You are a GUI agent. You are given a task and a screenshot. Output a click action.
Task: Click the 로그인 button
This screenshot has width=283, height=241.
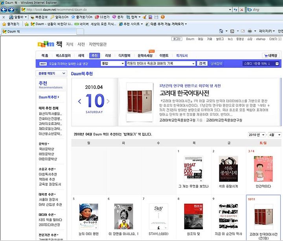click(x=177, y=39)
